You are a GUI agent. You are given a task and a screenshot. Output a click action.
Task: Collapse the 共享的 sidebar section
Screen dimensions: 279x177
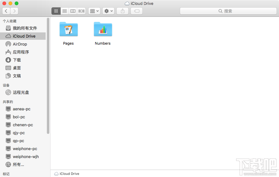(8, 101)
